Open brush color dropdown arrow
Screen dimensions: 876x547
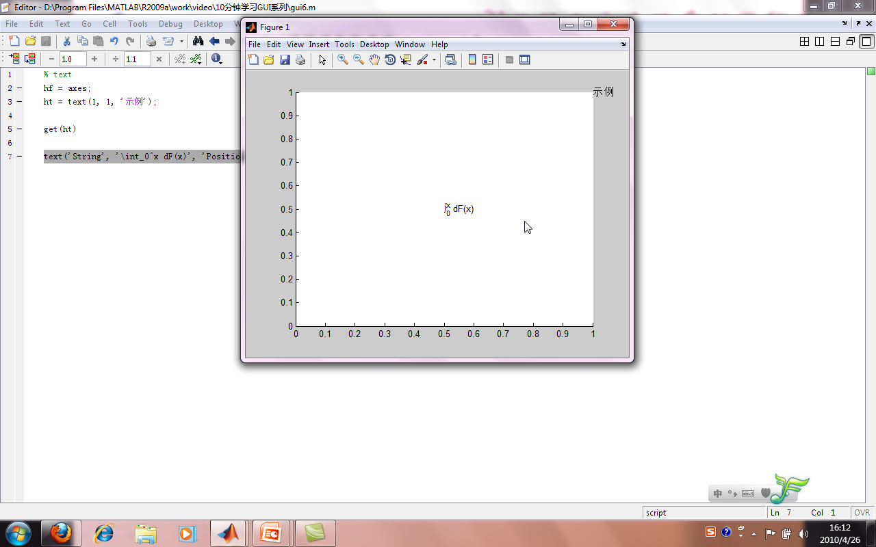tap(434, 60)
